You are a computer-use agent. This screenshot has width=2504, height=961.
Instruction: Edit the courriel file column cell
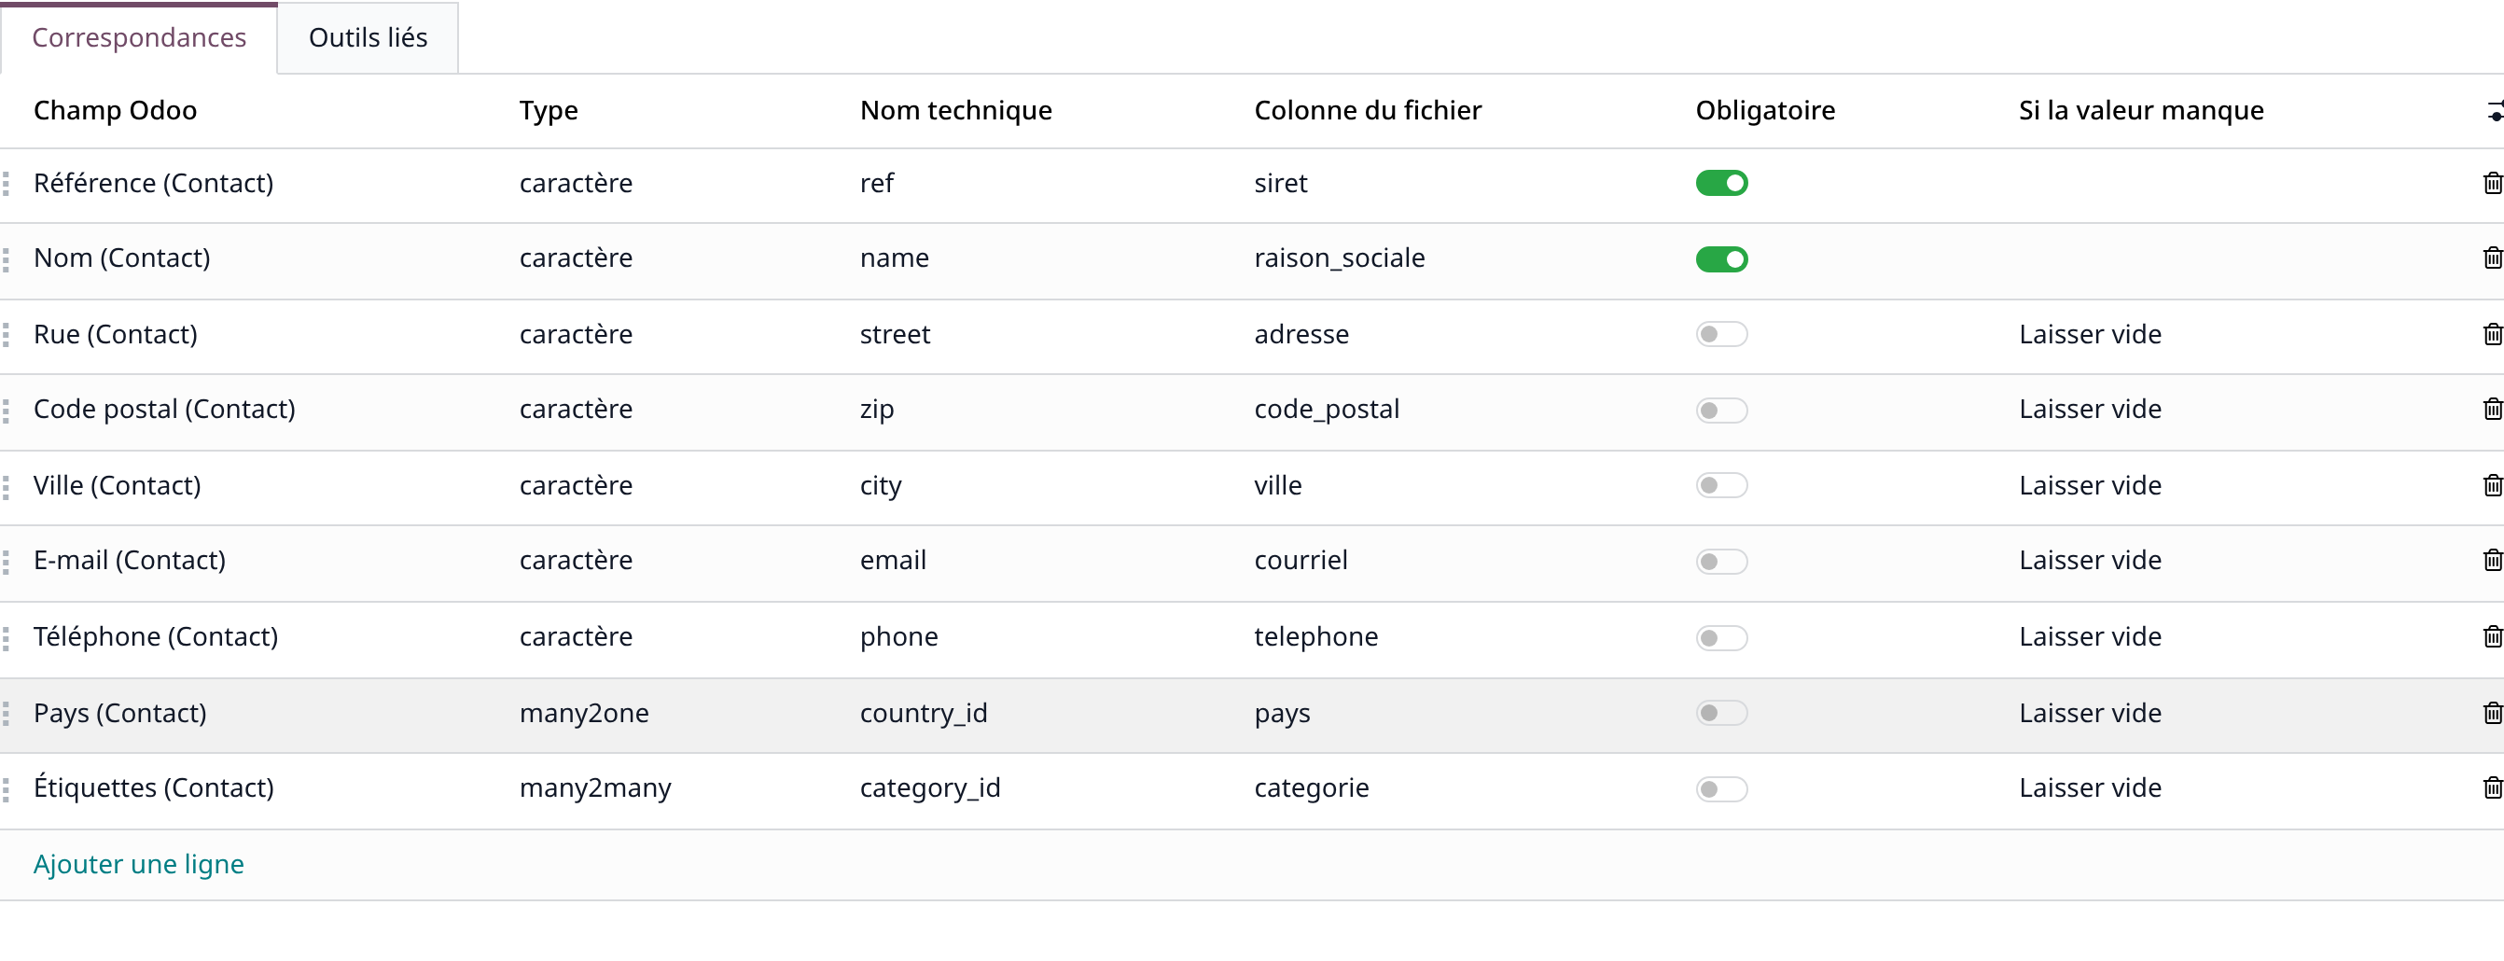coord(1301,561)
